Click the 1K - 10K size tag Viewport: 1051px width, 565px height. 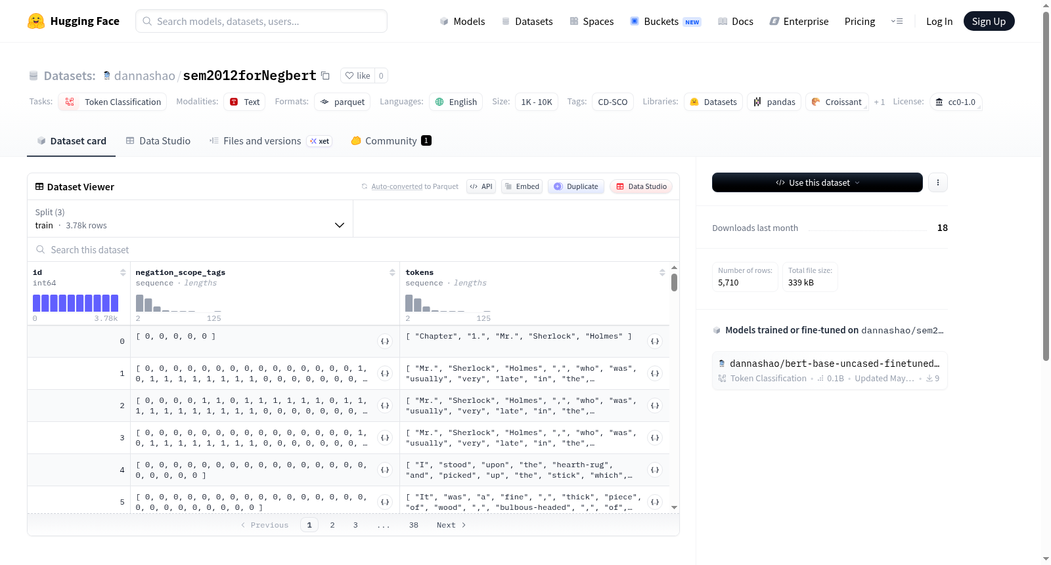(537, 102)
